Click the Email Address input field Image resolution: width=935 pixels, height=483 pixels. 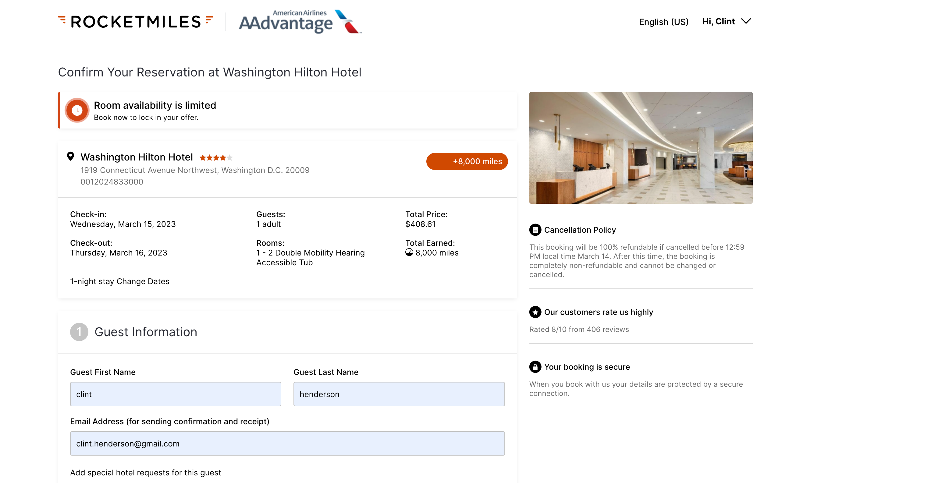pyautogui.click(x=287, y=443)
